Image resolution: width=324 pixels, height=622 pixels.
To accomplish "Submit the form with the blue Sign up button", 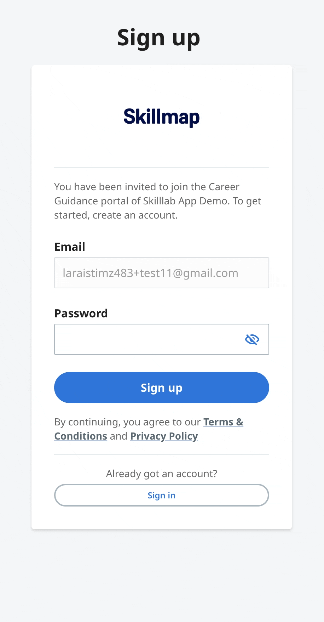I will [162, 388].
